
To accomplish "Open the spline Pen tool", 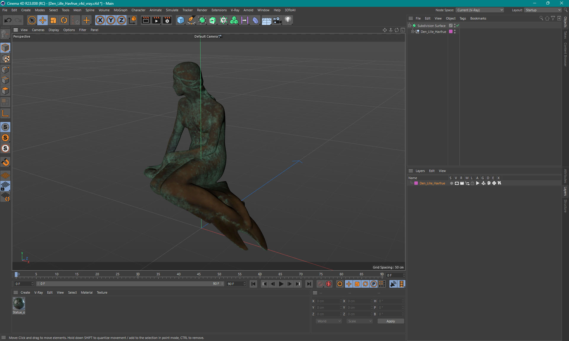I will pos(191,20).
